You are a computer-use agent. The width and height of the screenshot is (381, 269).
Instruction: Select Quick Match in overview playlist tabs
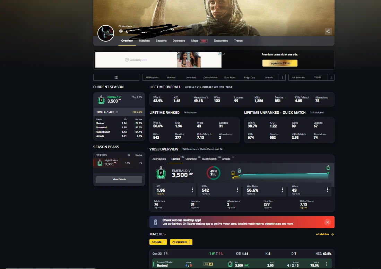pos(209,159)
